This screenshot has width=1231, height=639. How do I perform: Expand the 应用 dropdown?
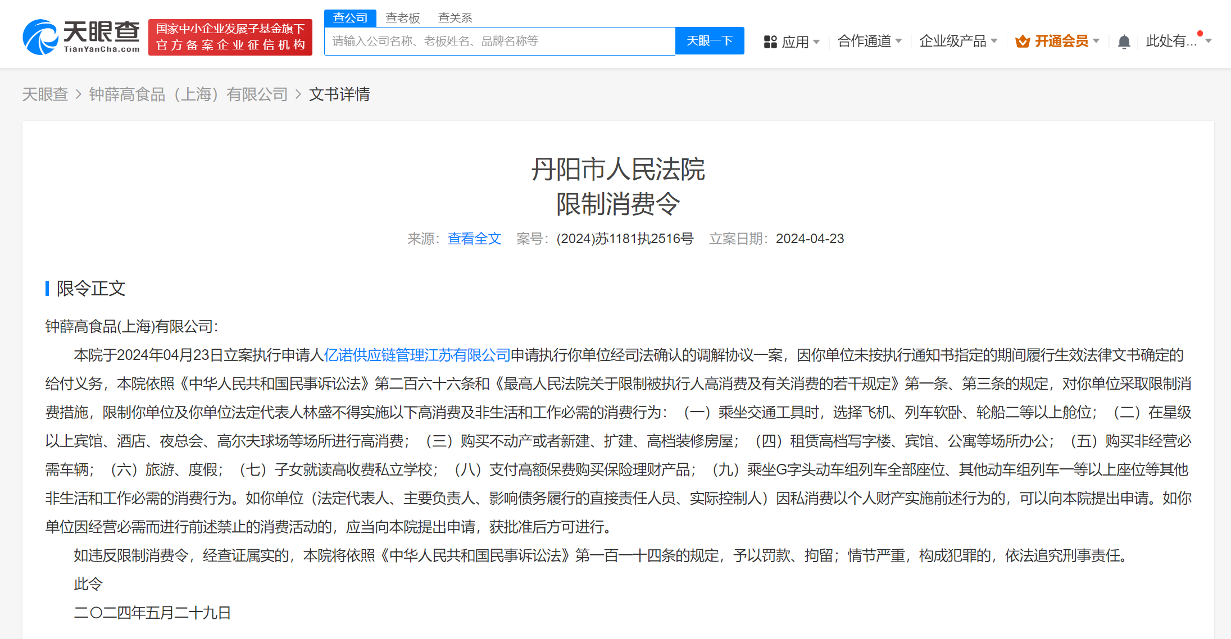click(798, 41)
